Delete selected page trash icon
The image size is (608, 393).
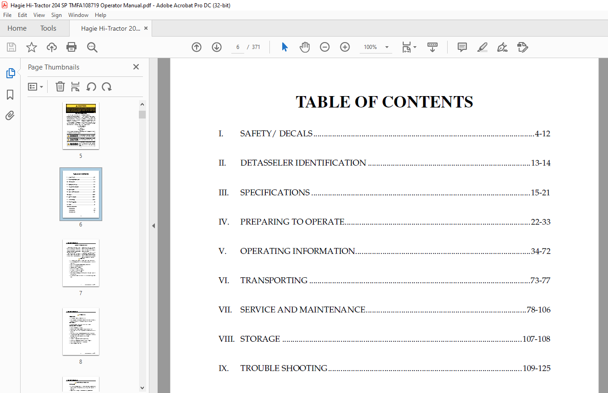pyautogui.click(x=60, y=86)
